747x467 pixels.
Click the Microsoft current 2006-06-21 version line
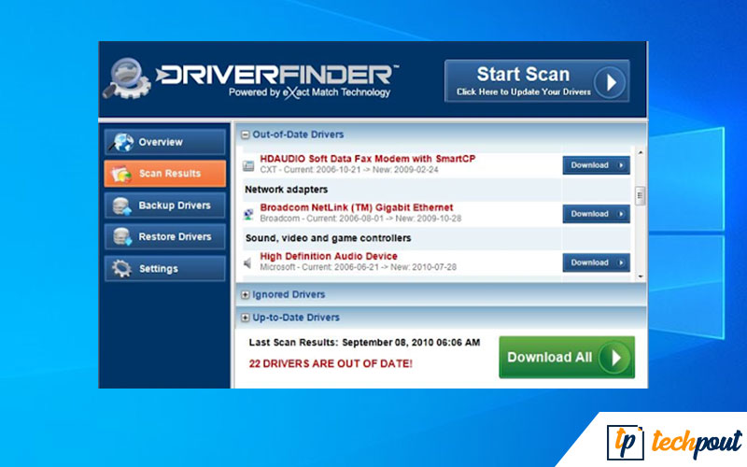tap(359, 267)
